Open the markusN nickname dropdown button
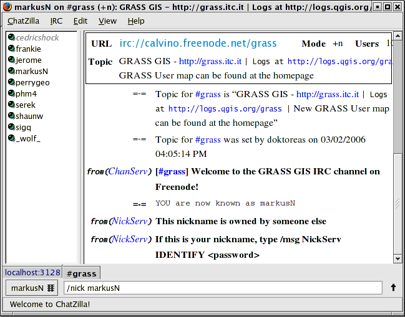 32,288
